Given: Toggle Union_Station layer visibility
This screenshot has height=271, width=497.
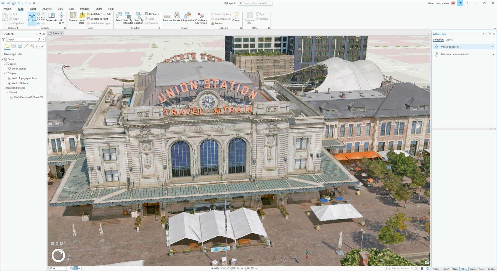Looking at the screenshot, I should point(10,69).
